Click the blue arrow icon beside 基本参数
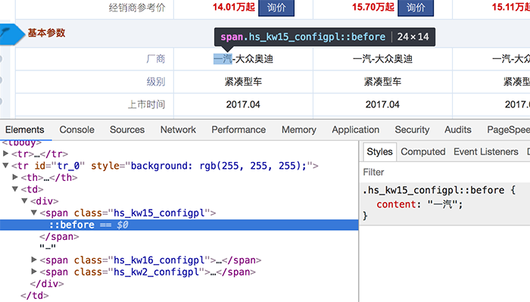Image resolution: width=530 pixels, height=302 pixels. [x=12, y=34]
